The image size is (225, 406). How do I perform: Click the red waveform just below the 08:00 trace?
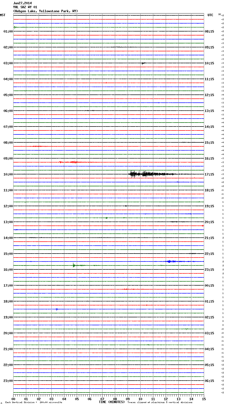[x=38, y=146]
